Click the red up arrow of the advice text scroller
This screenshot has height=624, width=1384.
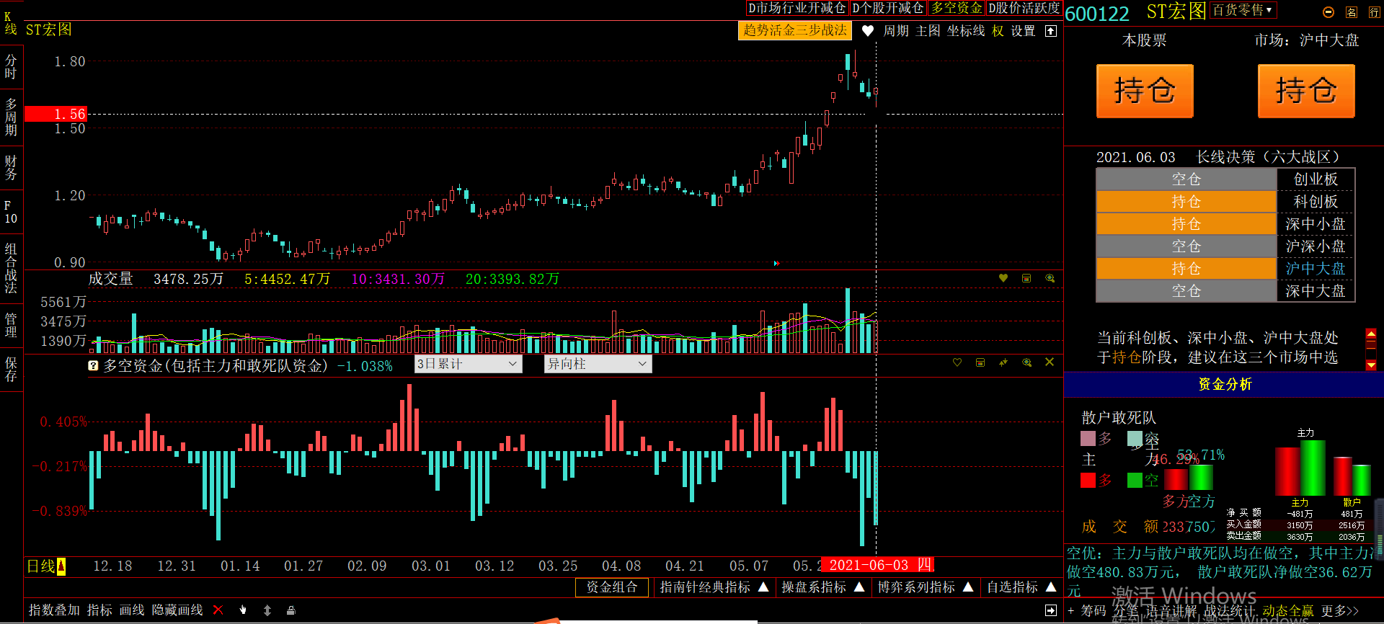point(1371,334)
